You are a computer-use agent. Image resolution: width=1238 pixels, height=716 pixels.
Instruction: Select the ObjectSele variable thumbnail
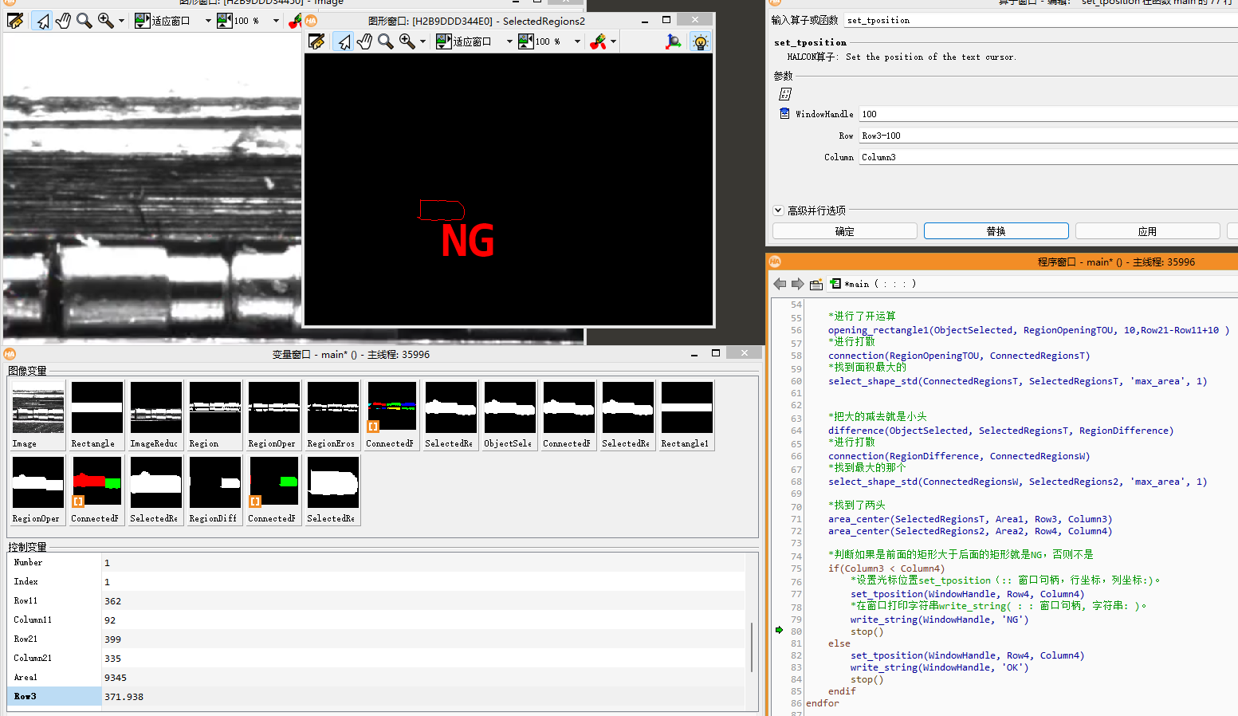click(x=510, y=415)
